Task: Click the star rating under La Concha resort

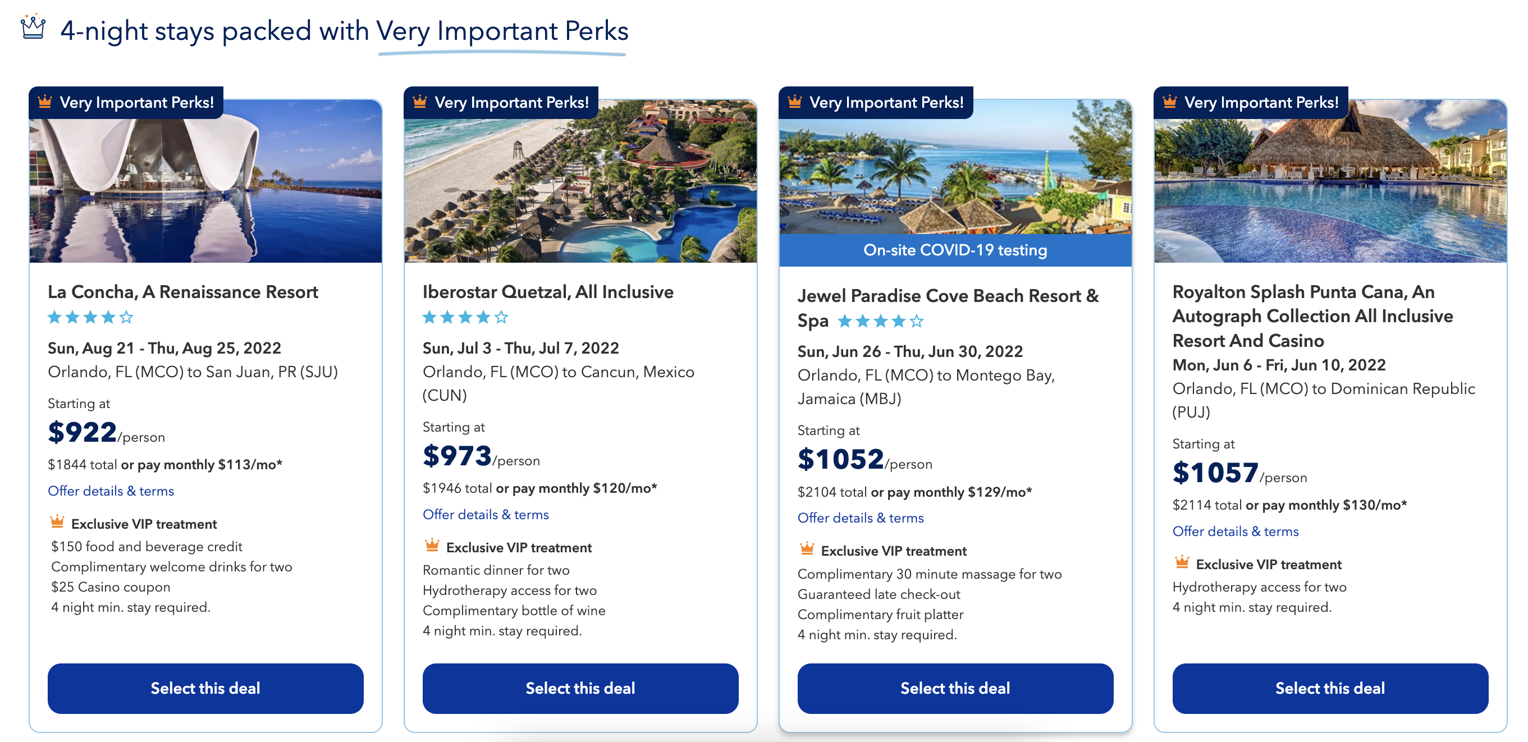Action: pos(90,317)
